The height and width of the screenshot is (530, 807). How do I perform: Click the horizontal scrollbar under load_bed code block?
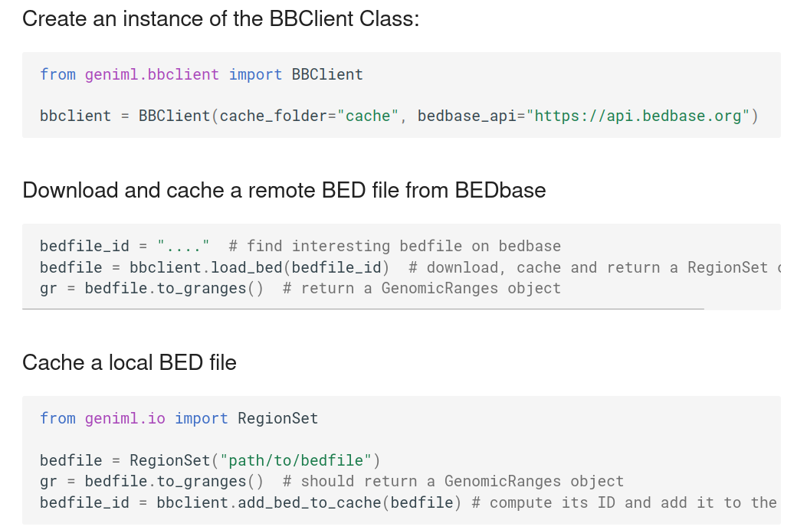pyautogui.click(x=362, y=309)
